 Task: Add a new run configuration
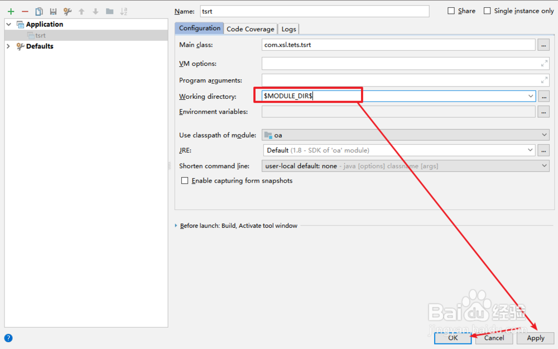11,11
